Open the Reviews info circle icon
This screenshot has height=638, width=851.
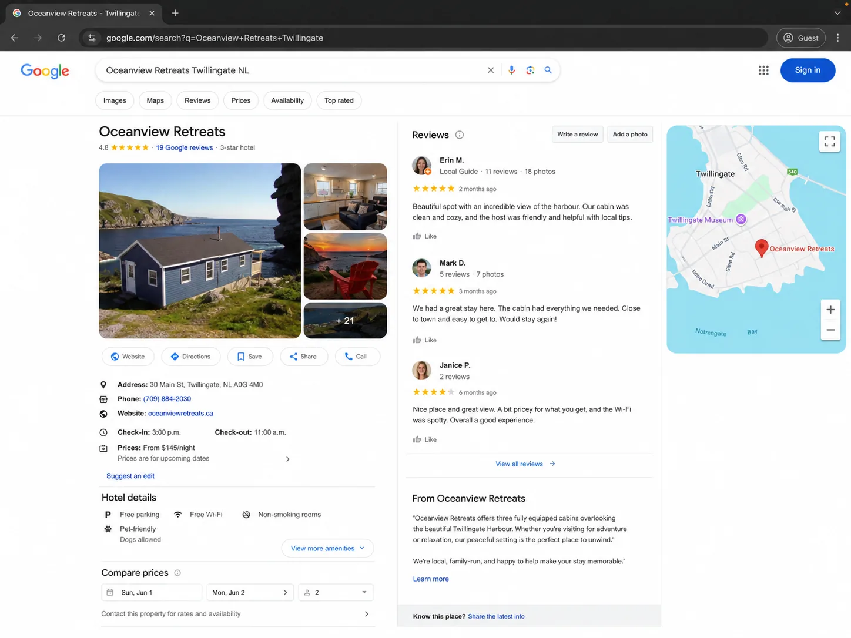click(x=460, y=135)
